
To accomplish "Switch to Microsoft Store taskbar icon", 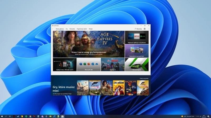I will 63,116.
